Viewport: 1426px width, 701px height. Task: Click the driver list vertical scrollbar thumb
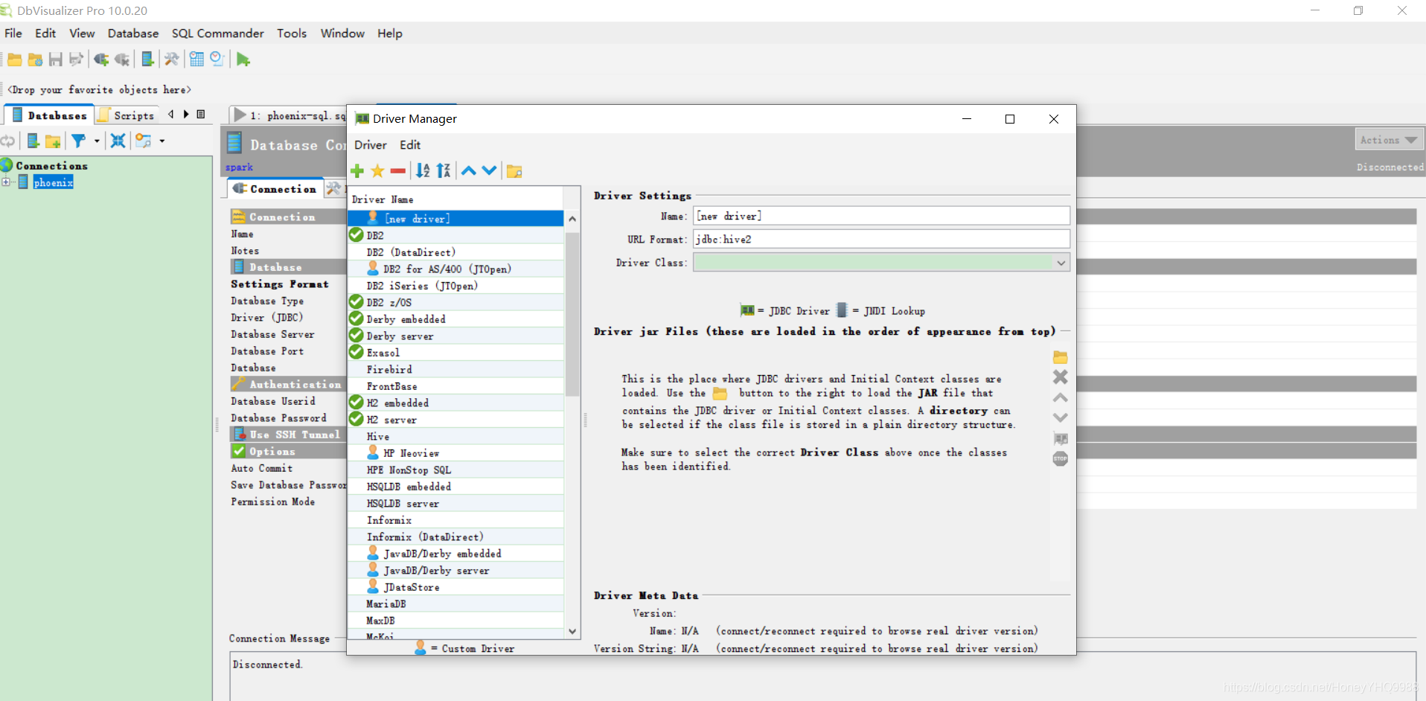point(572,314)
